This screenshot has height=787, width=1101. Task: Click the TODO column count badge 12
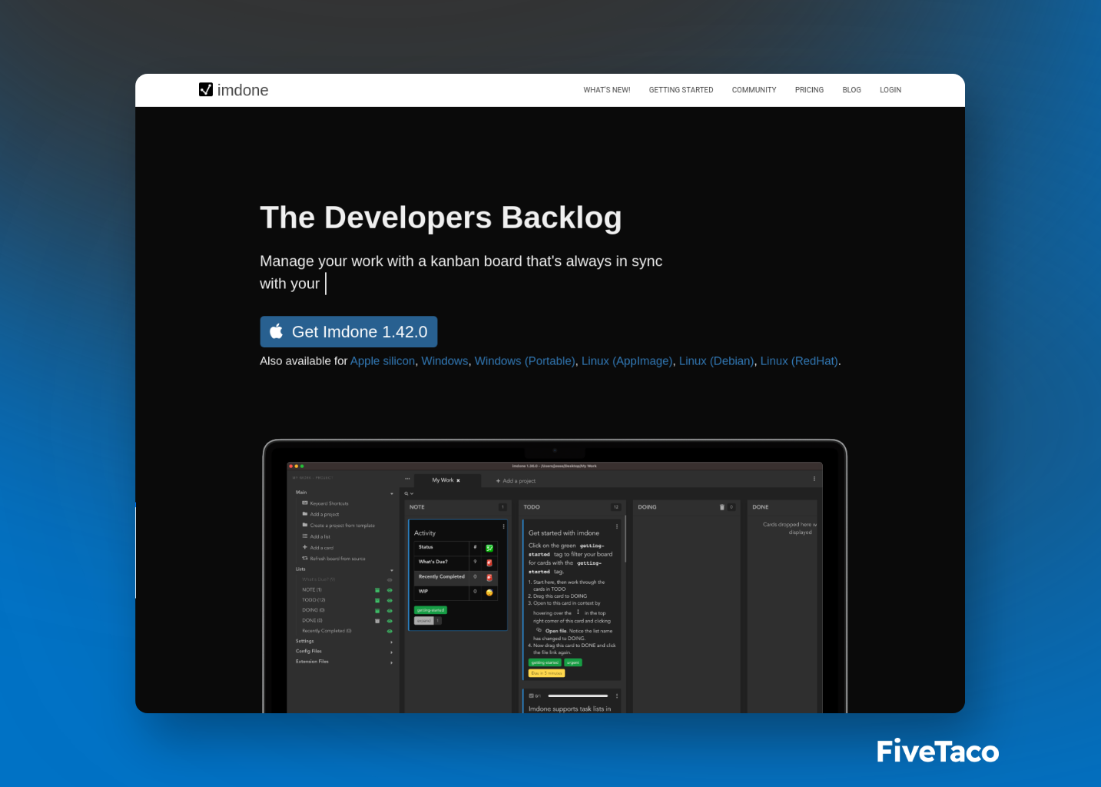click(x=615, y=507)
